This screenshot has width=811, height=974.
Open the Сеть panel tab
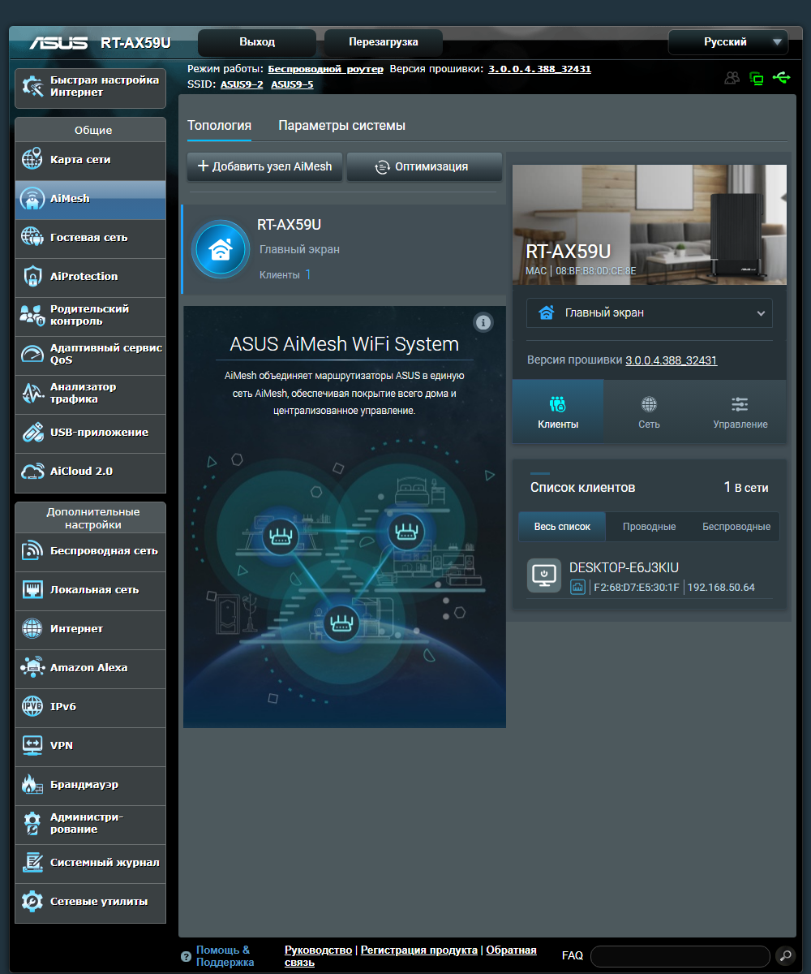(x=649, y=412)
